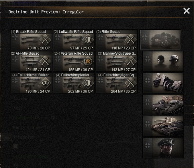Click the eye recon icon on Fallschirmaufklärer
The width and height of the screenshot is (194, 168).
tap(45, 83)
